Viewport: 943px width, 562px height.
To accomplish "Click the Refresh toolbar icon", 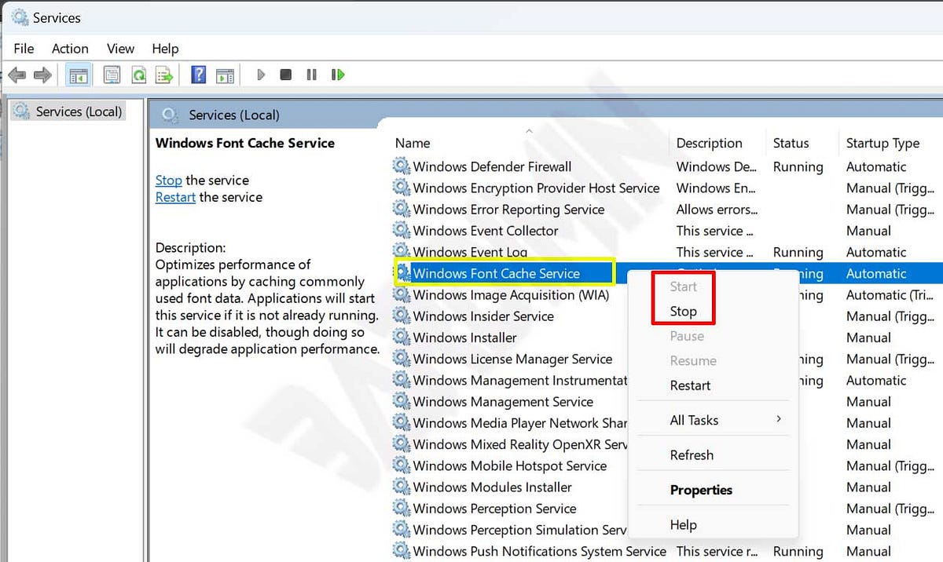I will click(140, 75).
